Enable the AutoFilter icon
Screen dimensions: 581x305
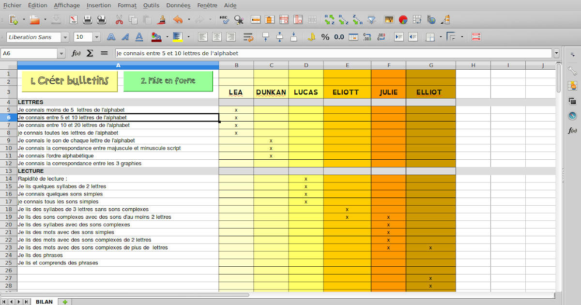(372, 19)
